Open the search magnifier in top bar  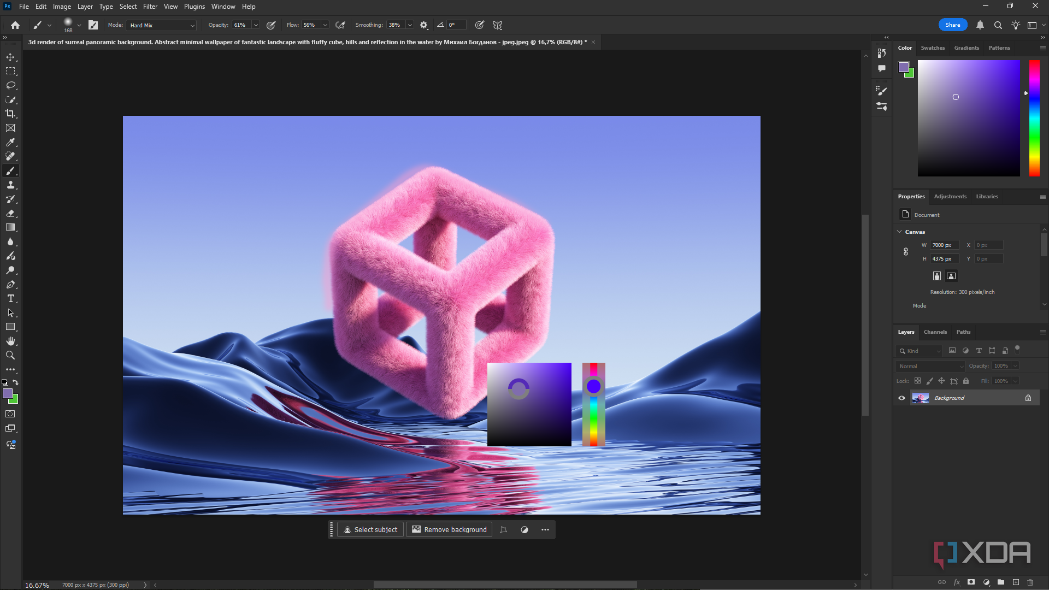998,25
